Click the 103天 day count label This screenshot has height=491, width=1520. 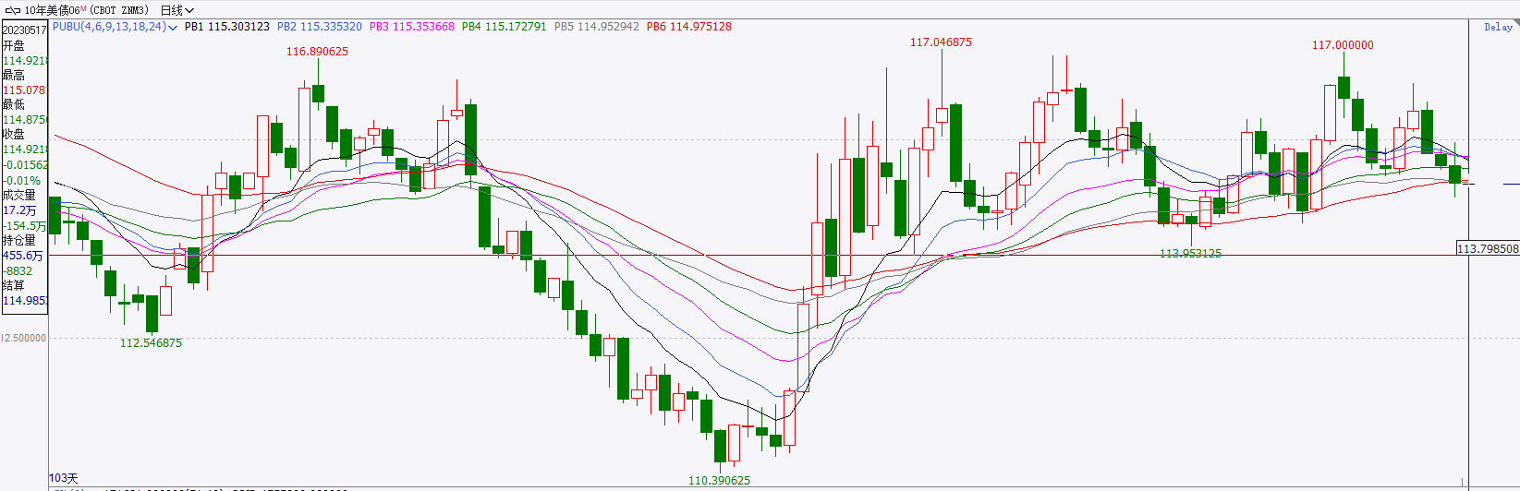64,478
